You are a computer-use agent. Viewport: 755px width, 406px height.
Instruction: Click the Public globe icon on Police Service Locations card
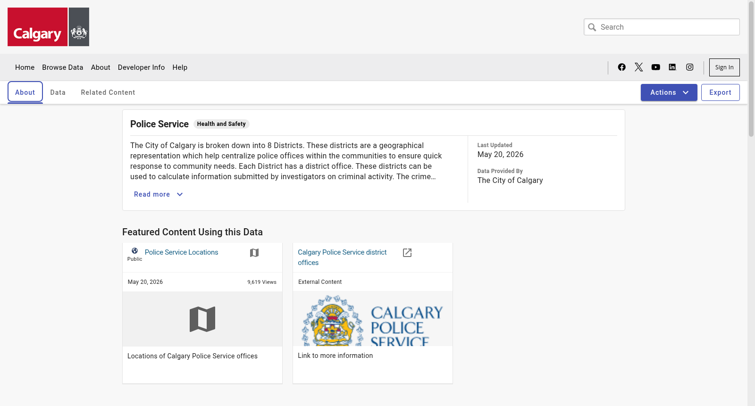(x=134, y=251)
